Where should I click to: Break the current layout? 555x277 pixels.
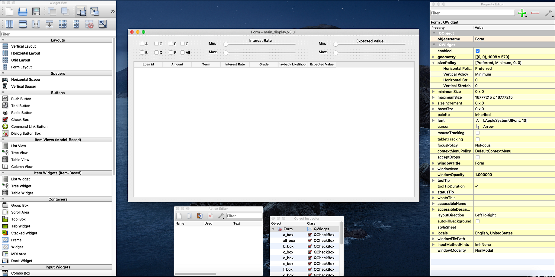coord(89,24)
